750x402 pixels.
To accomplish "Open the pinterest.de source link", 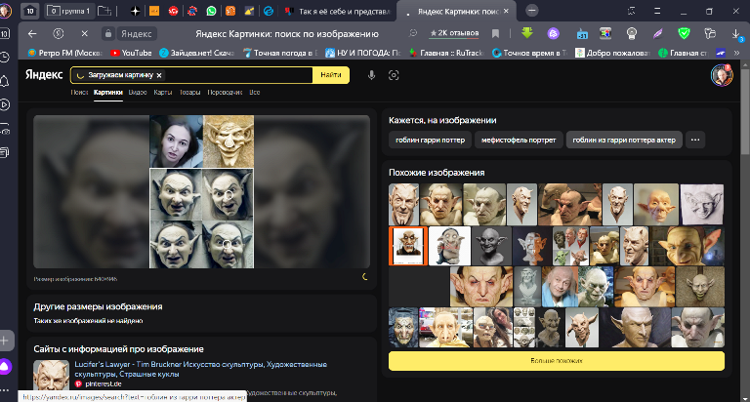I will click(x=103, y=383).
